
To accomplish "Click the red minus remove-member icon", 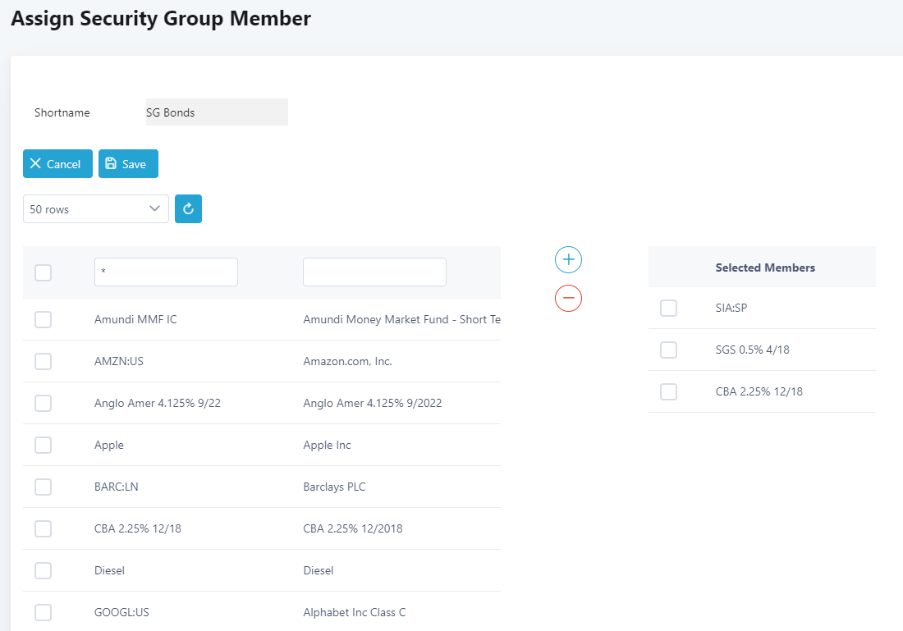I will [568, 298].
